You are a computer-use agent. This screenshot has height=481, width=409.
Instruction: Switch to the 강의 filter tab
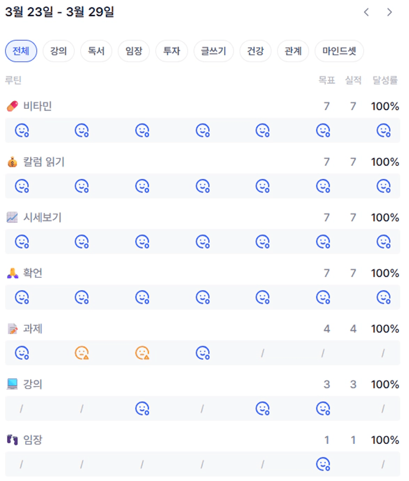pyautogui.click(x=58, y=51)
